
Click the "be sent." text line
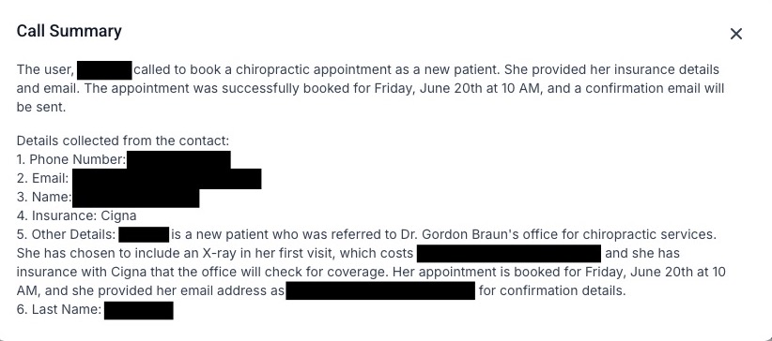click(x=41, y=107)
